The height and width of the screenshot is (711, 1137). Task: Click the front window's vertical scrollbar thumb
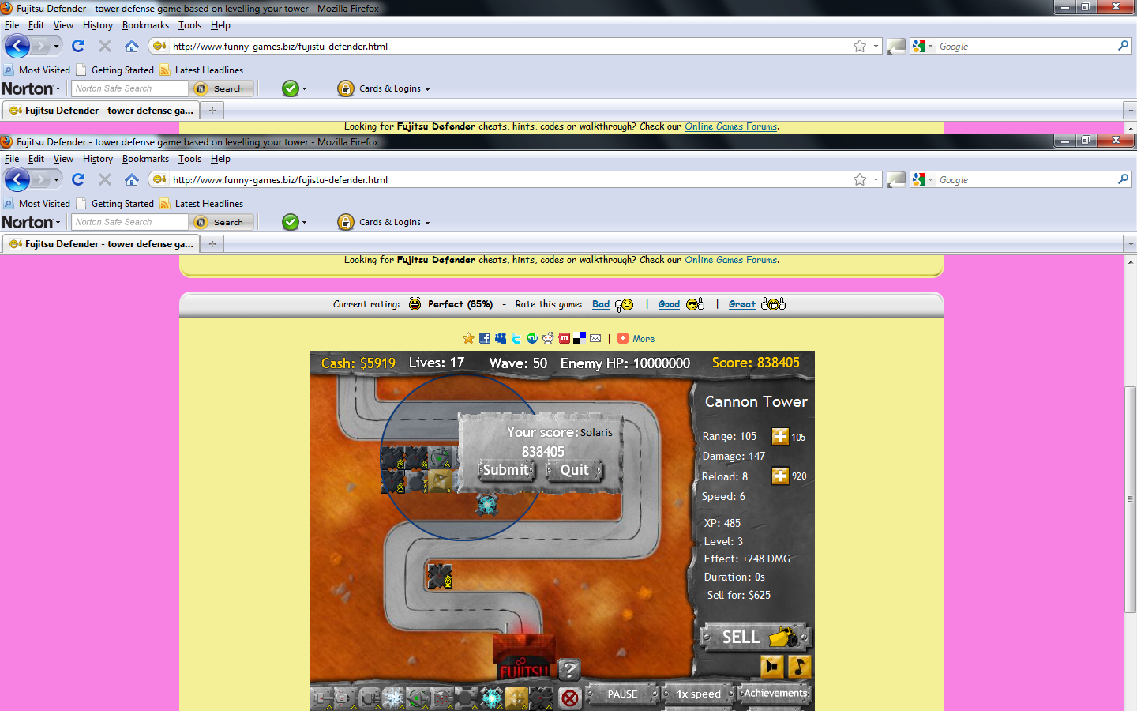(1130, 499)
